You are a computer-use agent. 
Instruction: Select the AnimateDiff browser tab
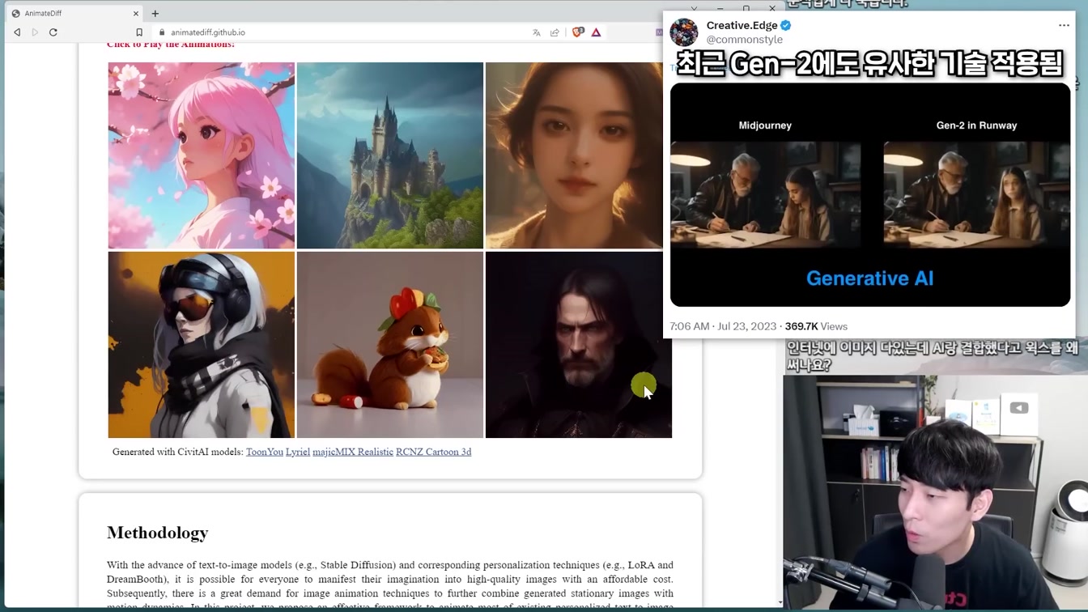[x=75, y=13]
